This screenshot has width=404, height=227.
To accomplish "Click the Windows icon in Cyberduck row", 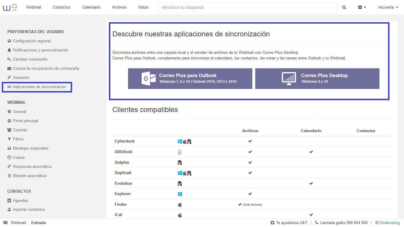I will pyautogui.click(x=180, y=142).
